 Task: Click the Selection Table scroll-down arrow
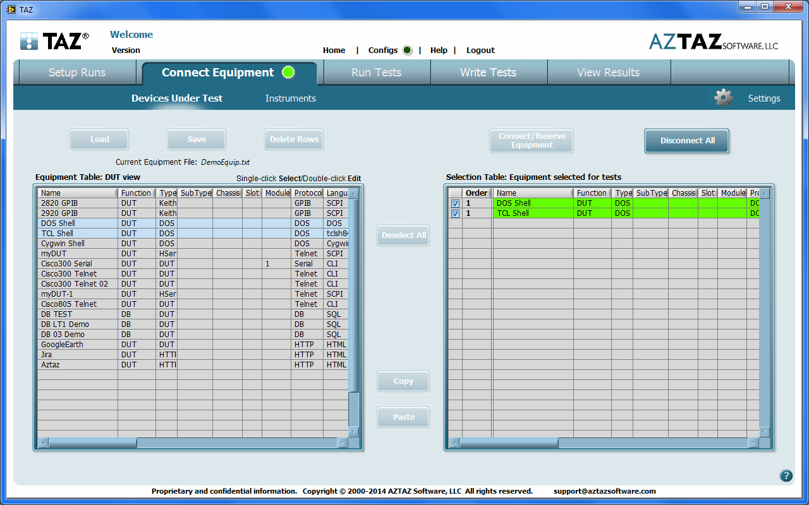(765, 432)
